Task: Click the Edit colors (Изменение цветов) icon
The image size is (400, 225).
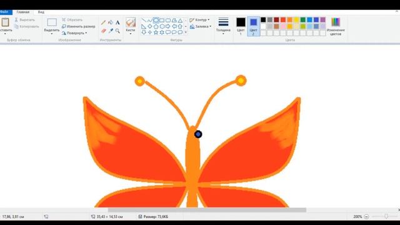Action: (336, 22)
